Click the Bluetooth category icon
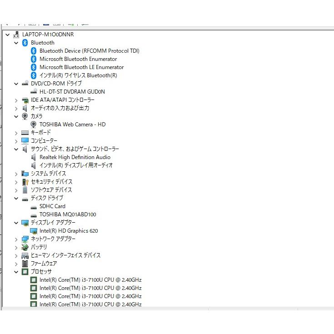 (25, 43)
